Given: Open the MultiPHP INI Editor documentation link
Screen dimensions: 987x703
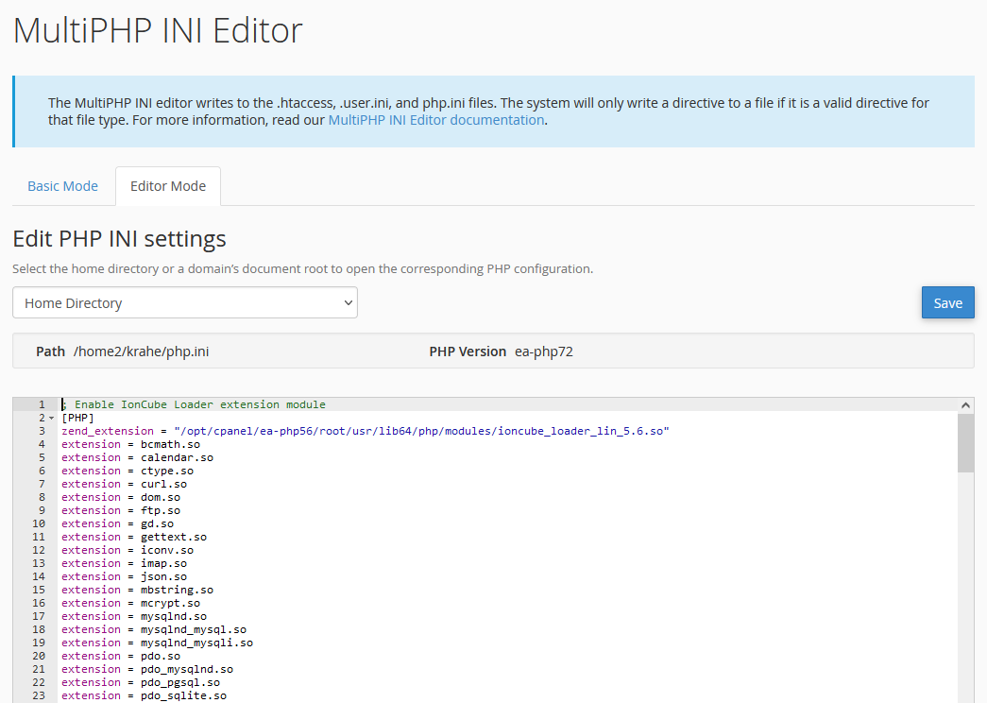Looking at the screenshot, I should pyautogui.click(x=435, y=120).
